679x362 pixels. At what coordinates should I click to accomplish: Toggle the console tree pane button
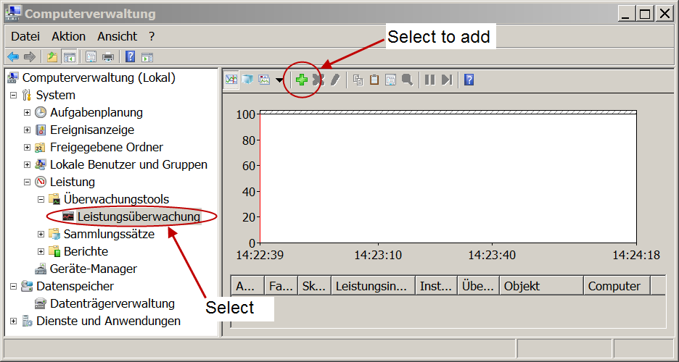click(69, 56)
